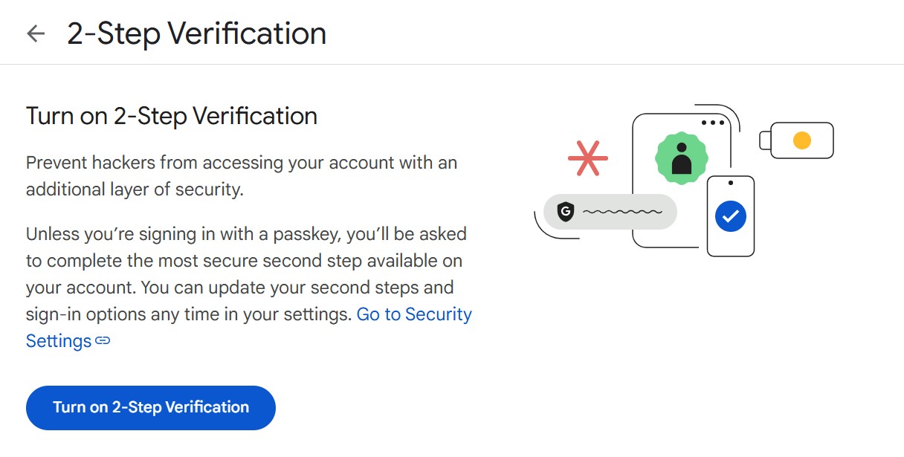904x457 pixels.
Task: Click the Google shield logo in the password pill
Action: (x=567, y=213)
